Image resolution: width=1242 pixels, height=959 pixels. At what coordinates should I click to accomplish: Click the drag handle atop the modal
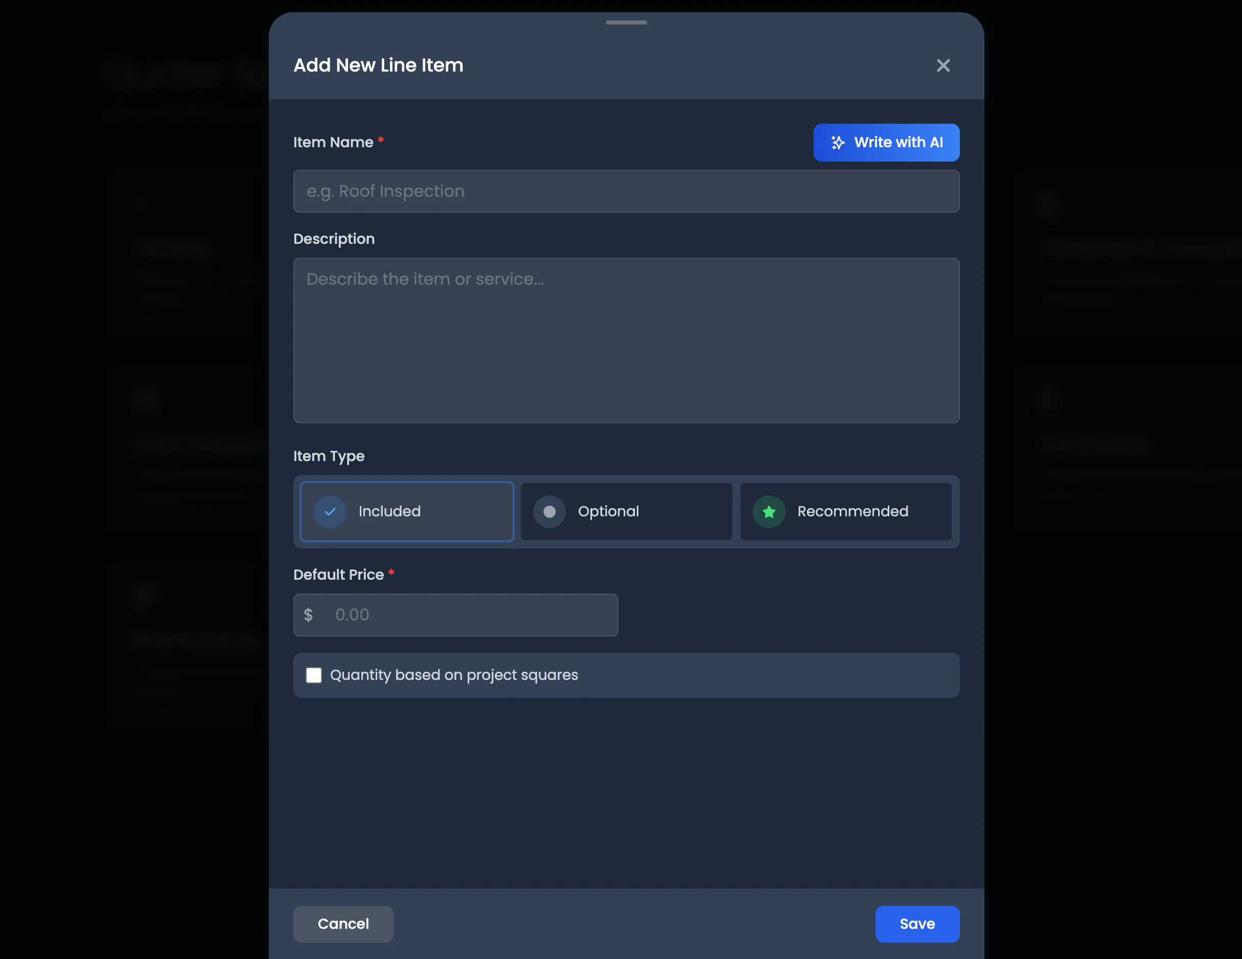[626, 22]
